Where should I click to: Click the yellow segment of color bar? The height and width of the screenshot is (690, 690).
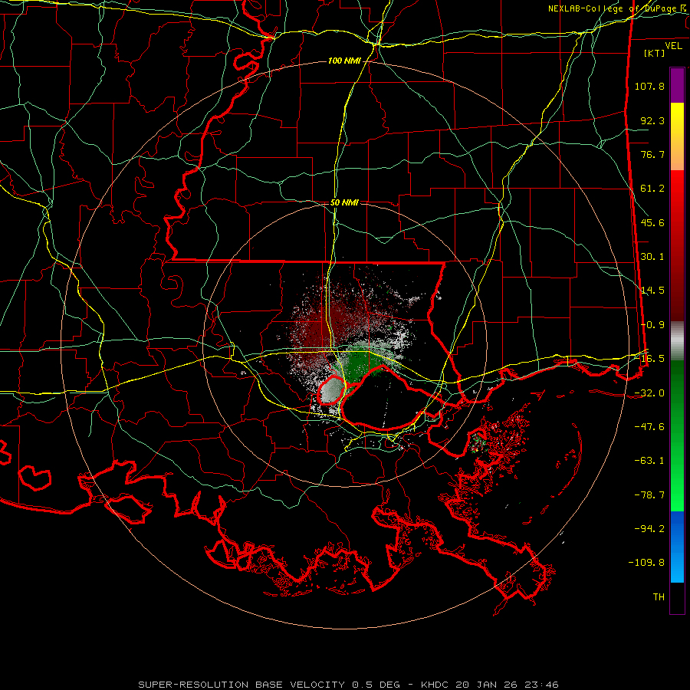coord(677,120)
